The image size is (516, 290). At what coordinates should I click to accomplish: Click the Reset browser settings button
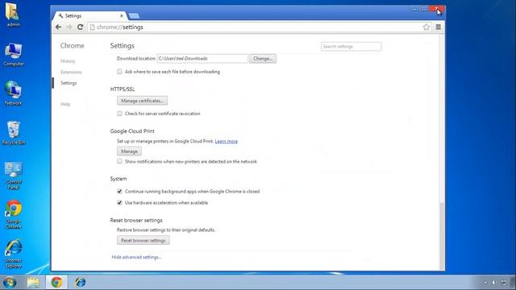pos(144,240)
